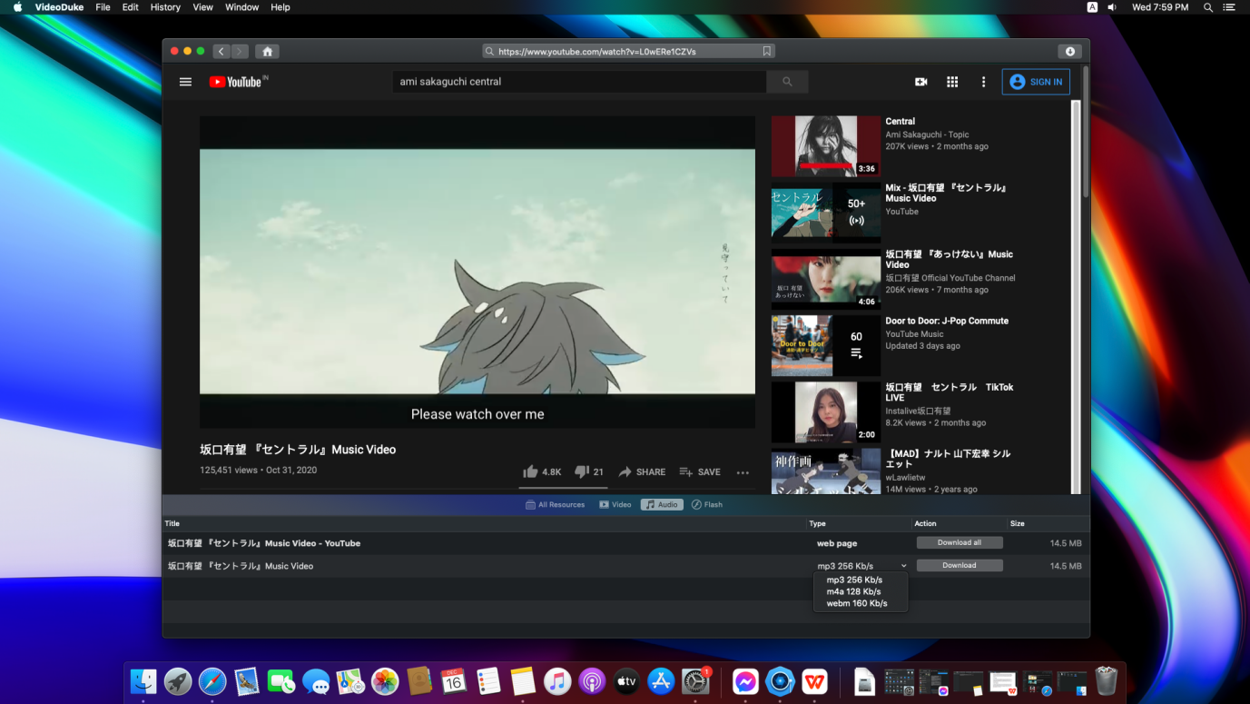Go forward with the browser forward arrow
Image resolution: width=1250 pixels, height=704 pixels.
(240, 52)
